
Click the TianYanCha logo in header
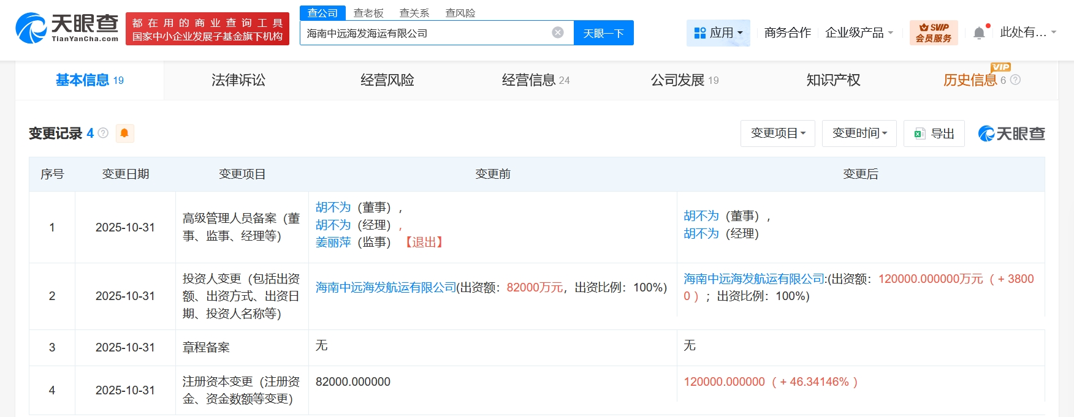click(x=66, y=28)
